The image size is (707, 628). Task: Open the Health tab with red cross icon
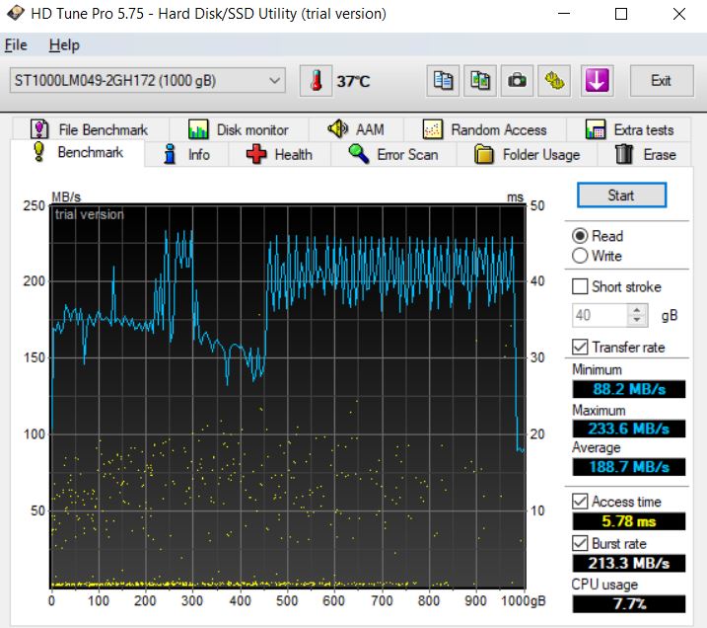point(280,154)
